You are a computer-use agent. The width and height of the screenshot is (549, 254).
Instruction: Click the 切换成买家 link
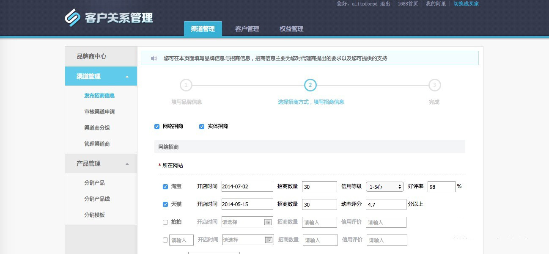(466, 4)
